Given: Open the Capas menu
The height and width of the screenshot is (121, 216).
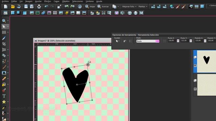Looking at the screenshot, I should [56, 1].
